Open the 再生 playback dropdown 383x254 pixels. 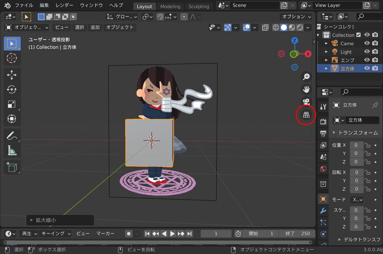click(29, 234)
